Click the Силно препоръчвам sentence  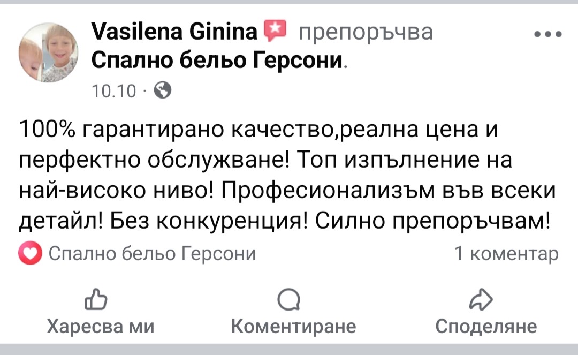pyautogui.click(x=433, y=221)
